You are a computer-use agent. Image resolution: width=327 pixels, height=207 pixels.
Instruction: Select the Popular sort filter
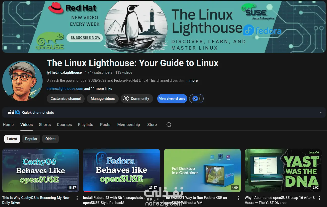coord(31,139)
